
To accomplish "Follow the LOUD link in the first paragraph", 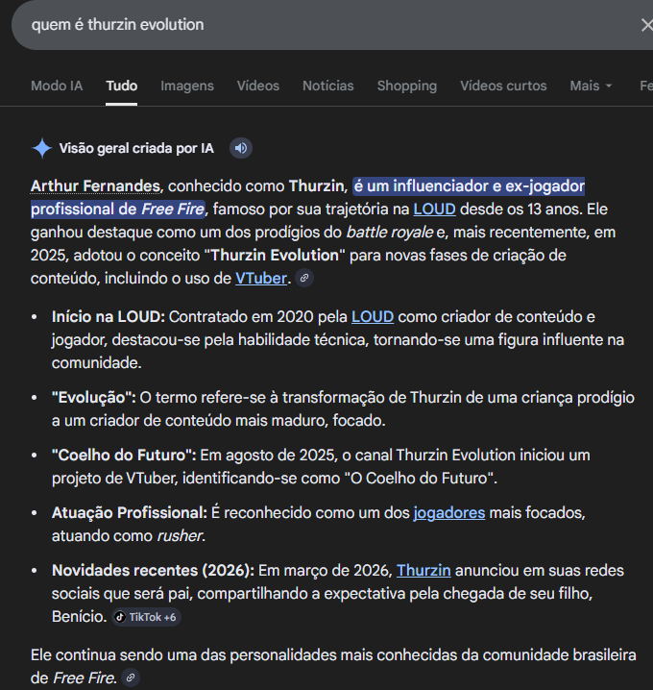I will click(x=434, y=209).
